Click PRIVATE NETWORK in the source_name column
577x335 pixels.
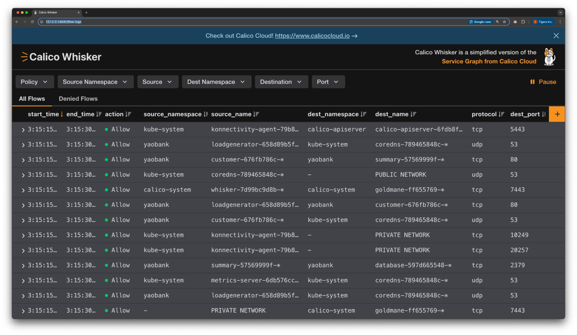(x=238, y=310)
